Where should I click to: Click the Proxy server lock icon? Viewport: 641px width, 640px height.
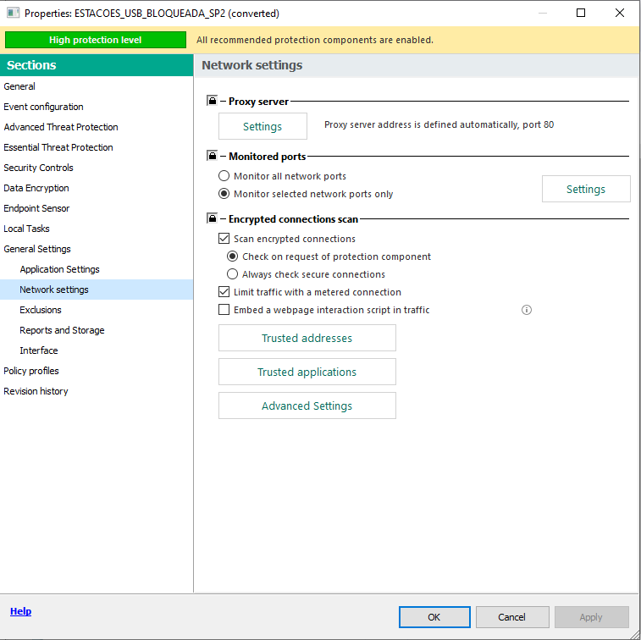click(212, 102)
